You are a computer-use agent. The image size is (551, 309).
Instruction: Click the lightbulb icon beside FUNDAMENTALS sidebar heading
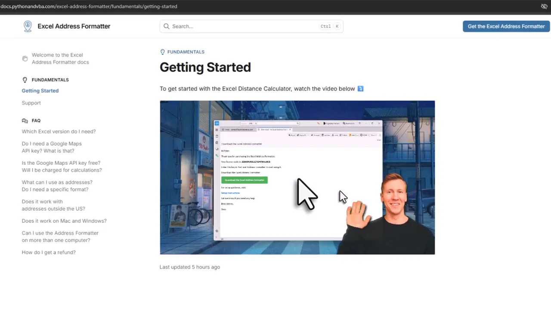[x=25, y=79]
